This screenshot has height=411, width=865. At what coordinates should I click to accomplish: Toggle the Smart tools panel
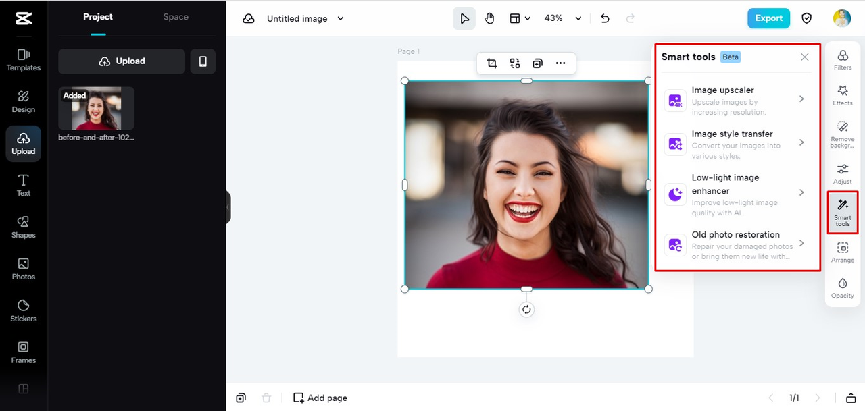coord(842,212)
